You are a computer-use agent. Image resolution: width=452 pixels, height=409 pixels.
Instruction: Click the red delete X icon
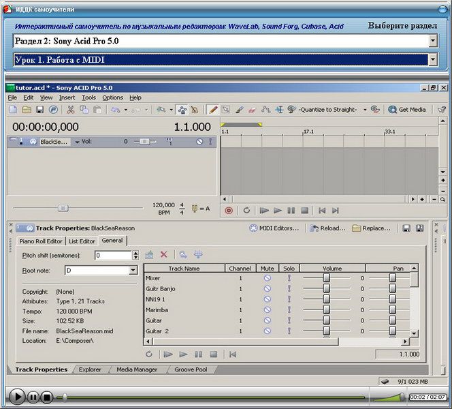[164, 254]
